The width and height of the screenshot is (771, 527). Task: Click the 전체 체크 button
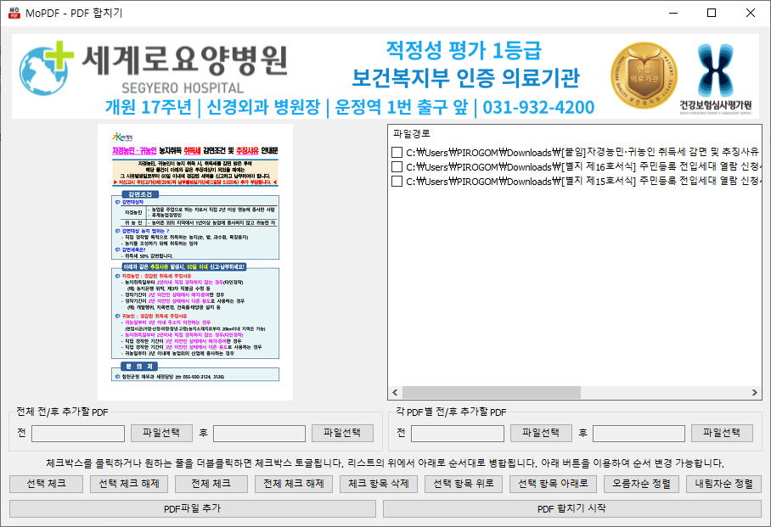click(x=211, y=484)
